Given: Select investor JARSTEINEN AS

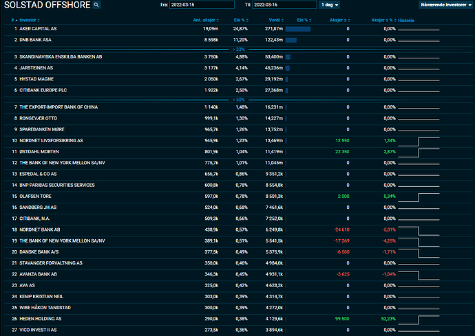Looking at the screenshot, I should pyautogui.click(x=36, y=68).
